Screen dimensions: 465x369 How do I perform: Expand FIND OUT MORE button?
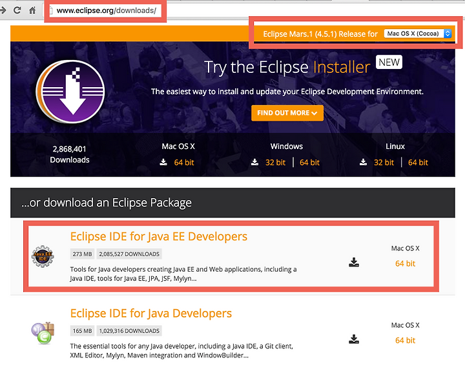[x=287, y=113]
